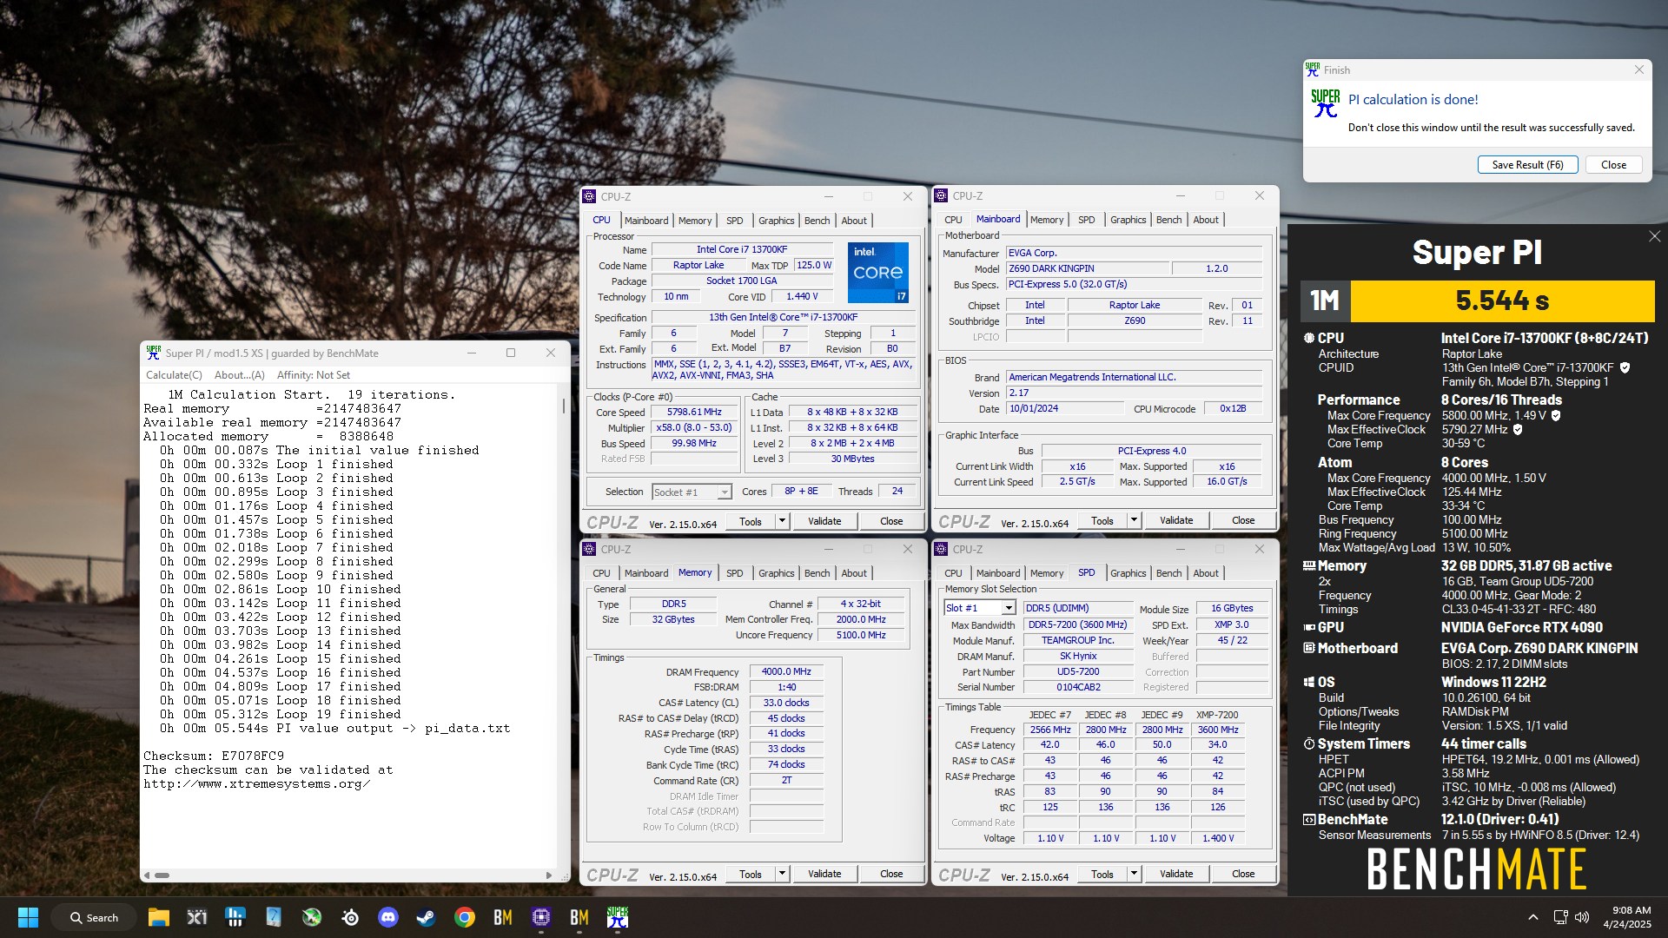Expand Tools arrow in CPU-Z SPD window

[x=1134, y=874]
